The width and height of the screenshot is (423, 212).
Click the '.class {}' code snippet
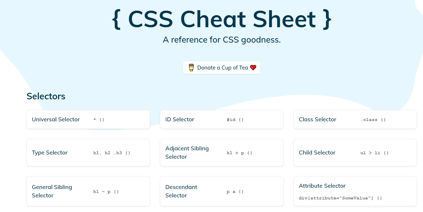373,120
